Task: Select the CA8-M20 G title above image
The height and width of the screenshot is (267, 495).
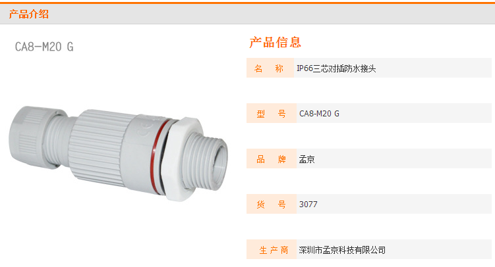Action: click(44, 47)
